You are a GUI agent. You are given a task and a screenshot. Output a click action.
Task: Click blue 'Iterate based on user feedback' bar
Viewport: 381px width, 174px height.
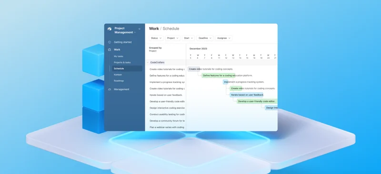247,95
